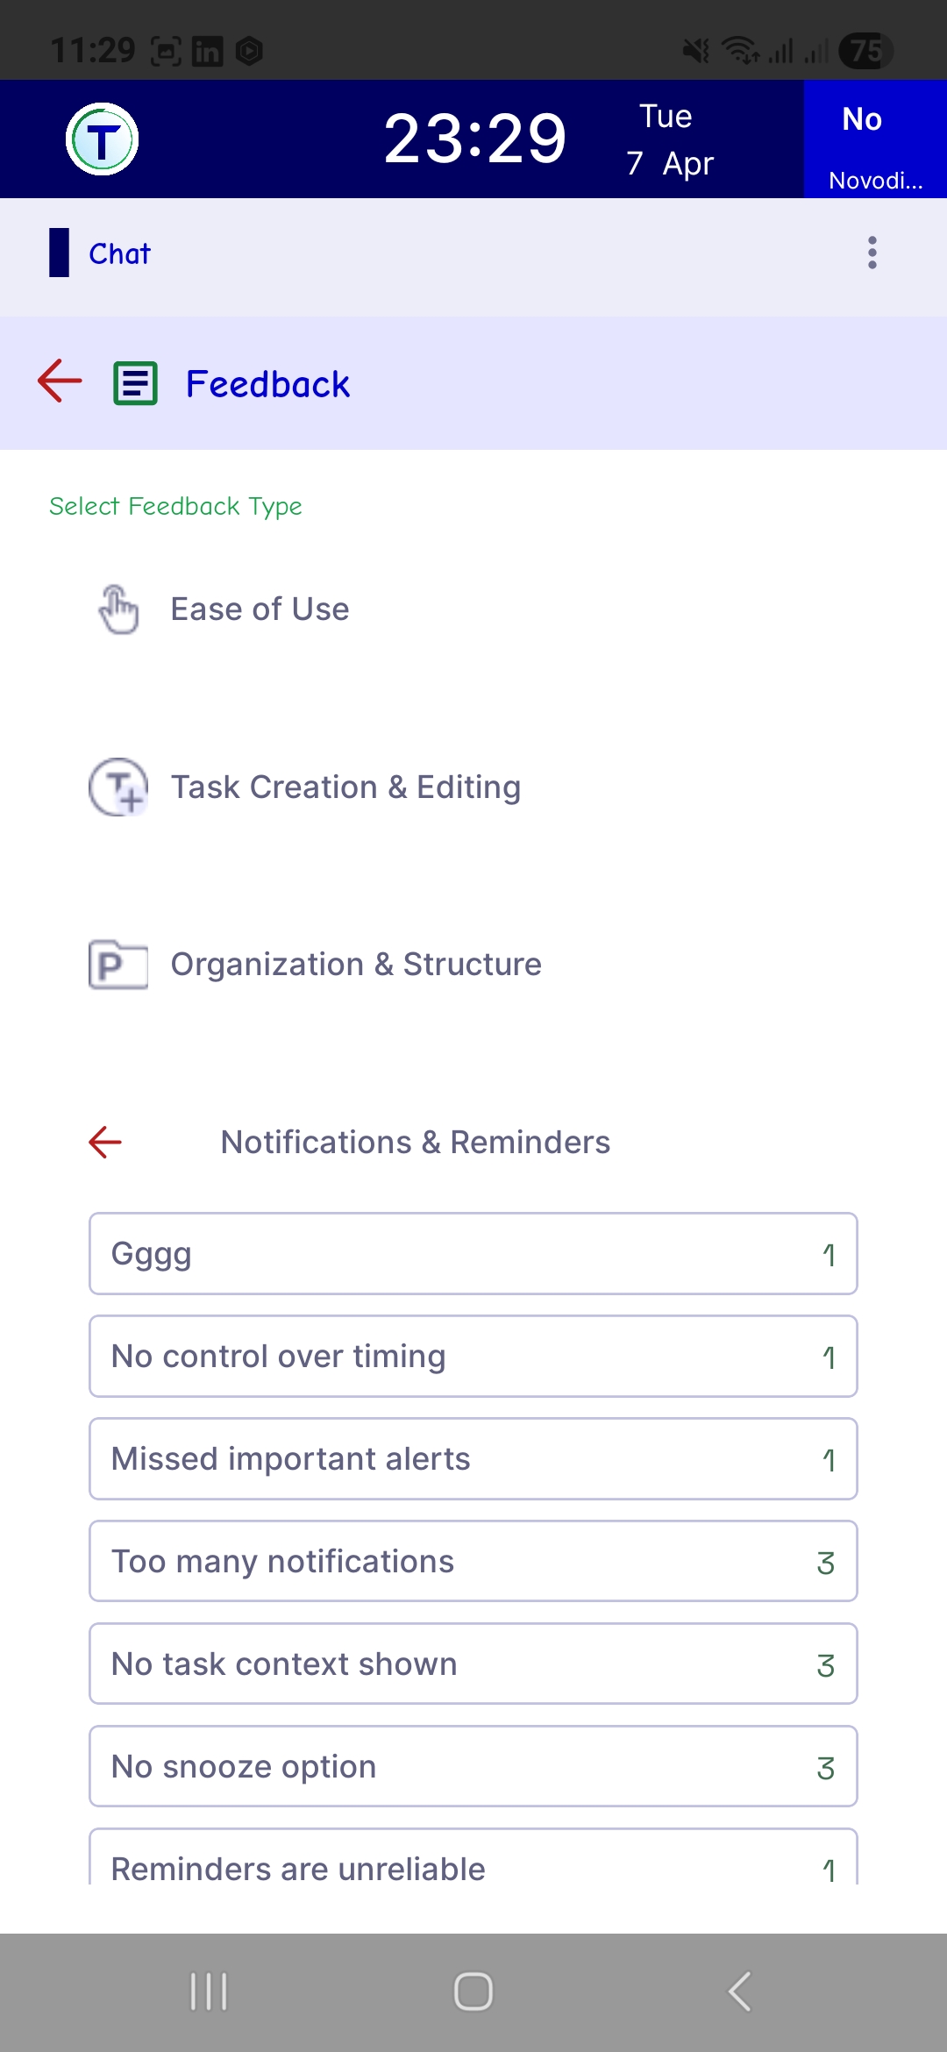Expand Organization & Structure category

356,965
